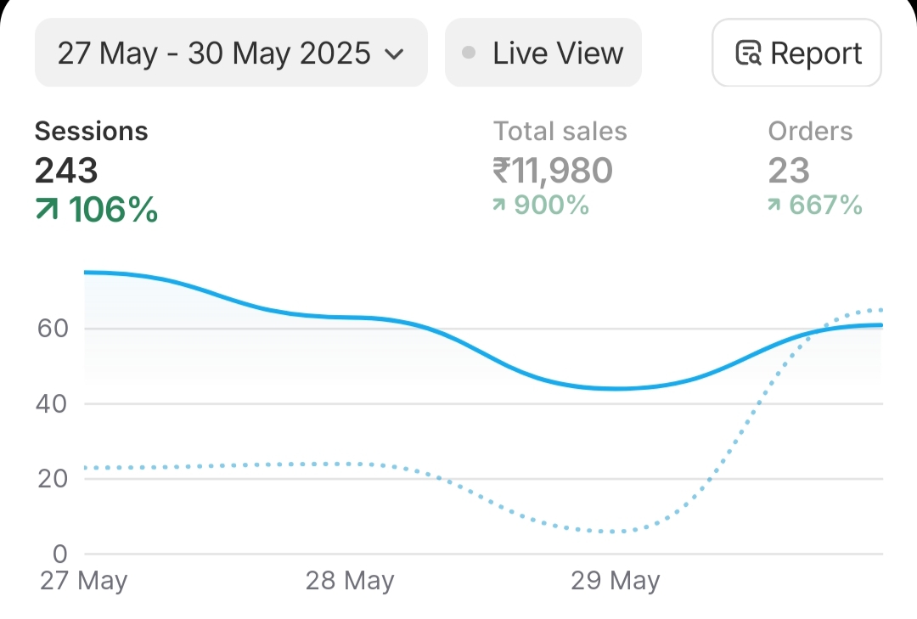
Task: Select the Total sales metric tab
Action: tap(560, 132)
